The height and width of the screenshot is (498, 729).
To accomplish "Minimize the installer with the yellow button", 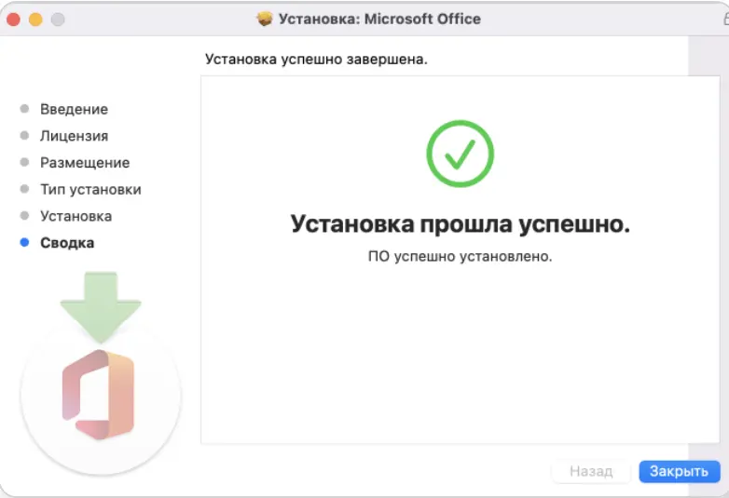I will point(36,19).
